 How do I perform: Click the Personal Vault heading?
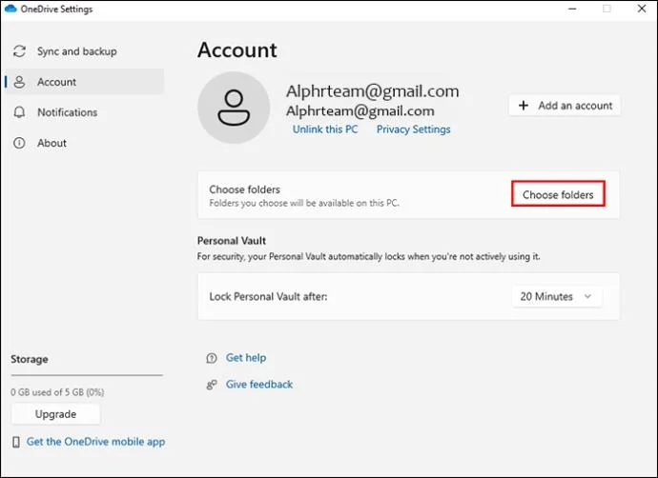point(232,241)
